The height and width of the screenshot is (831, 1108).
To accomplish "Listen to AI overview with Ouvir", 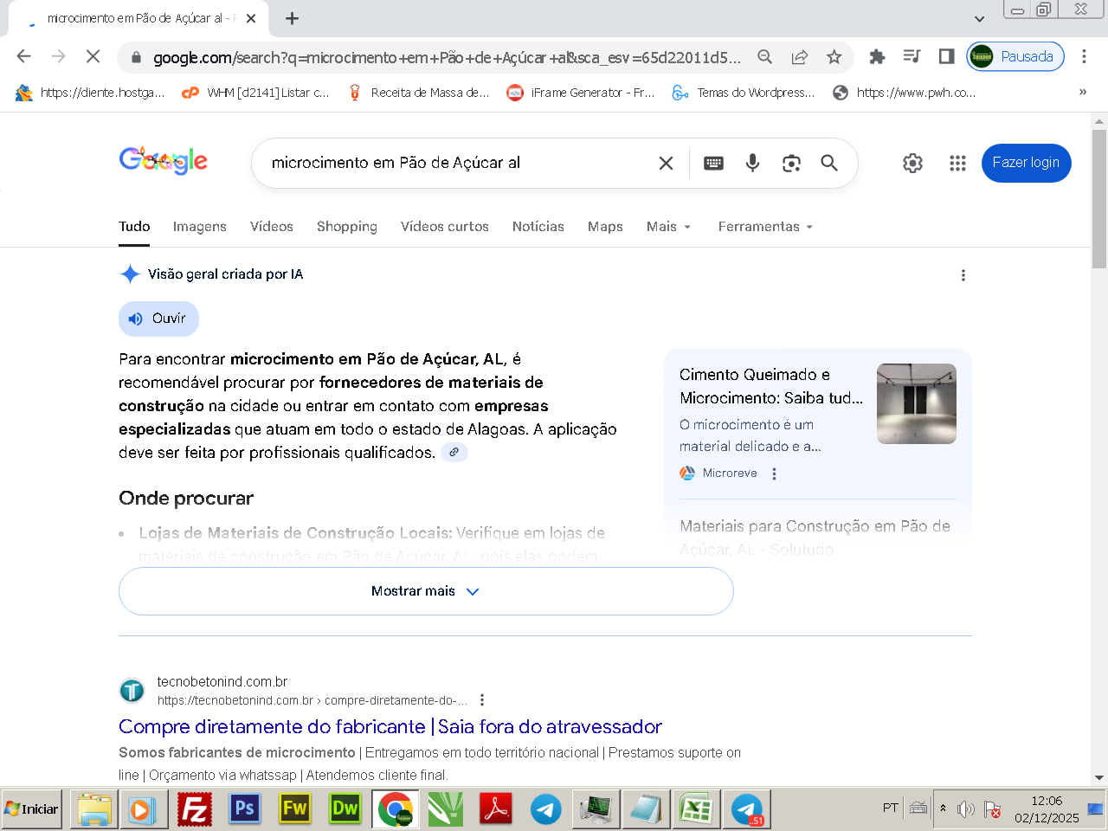I will click(x=158, y=319).
